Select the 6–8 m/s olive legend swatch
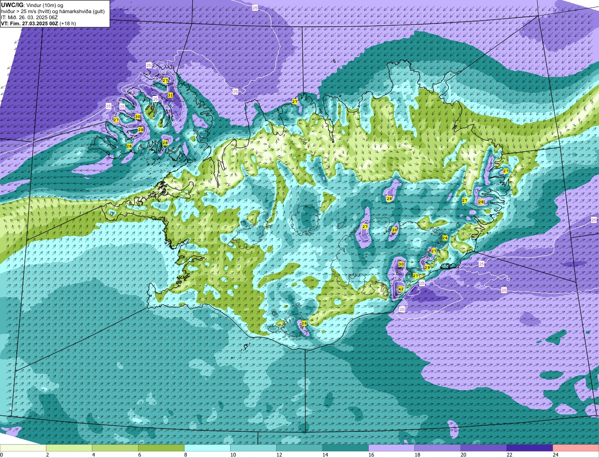The height and width of the screenshot is (458, 599). pos(161,448)
